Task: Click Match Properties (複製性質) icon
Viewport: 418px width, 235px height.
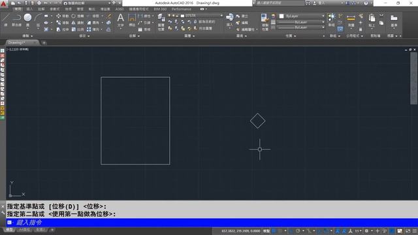Action: 265,22
